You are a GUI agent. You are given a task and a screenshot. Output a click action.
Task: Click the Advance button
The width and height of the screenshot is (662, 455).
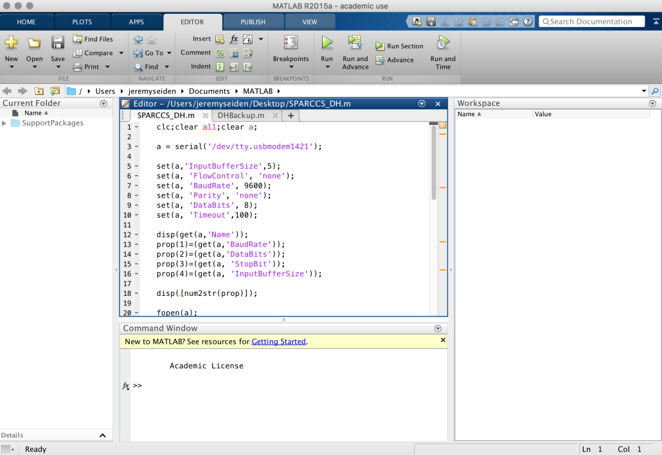click(395, 60)
